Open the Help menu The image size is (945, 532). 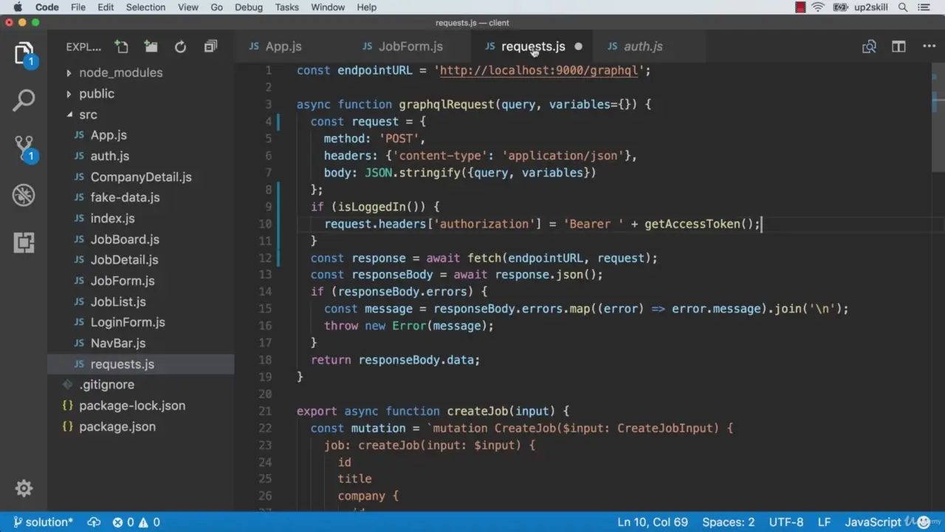pyautogui.click(x=367, y=7)
